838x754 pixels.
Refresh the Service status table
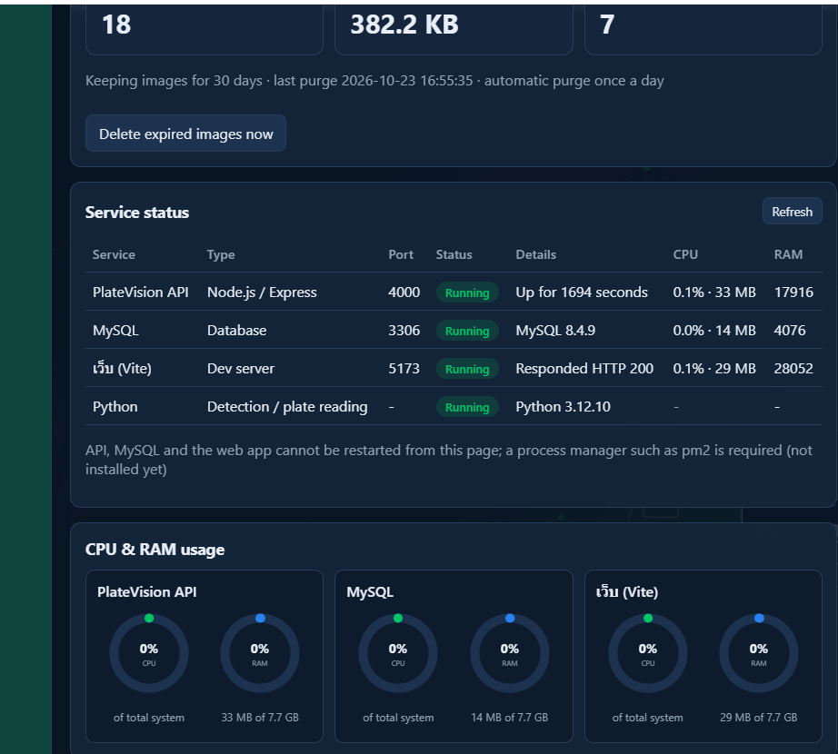click(x=792, y=212)
